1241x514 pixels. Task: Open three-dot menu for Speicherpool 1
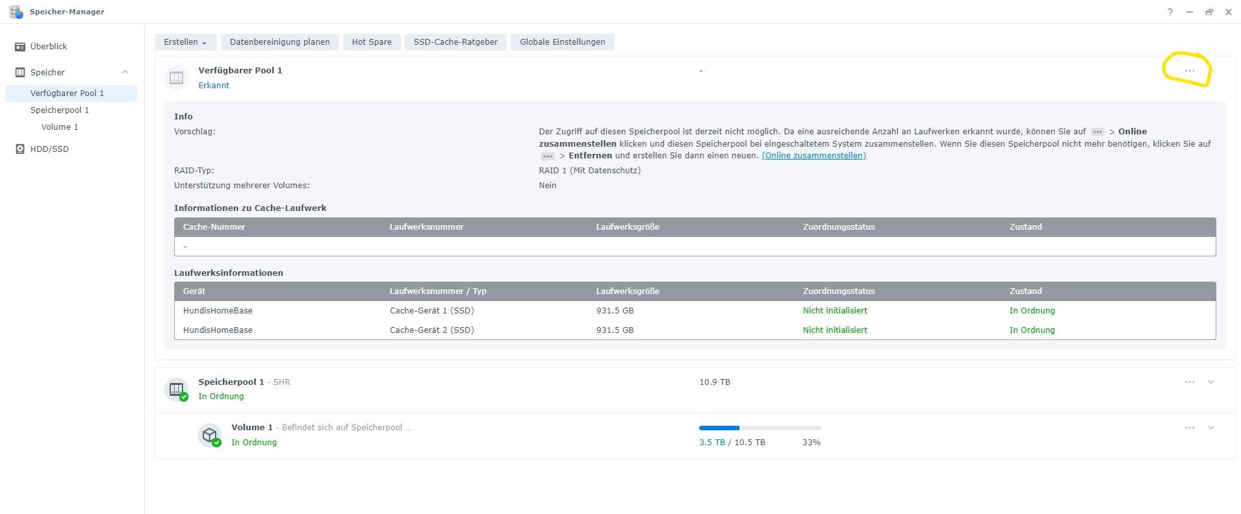(1189, 382)
